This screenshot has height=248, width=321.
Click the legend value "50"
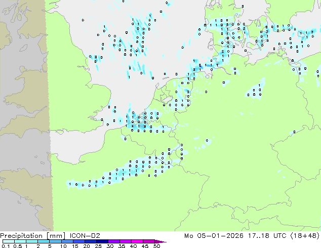coord(156,246)
